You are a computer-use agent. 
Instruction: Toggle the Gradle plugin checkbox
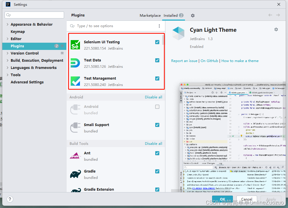(157, 171)
